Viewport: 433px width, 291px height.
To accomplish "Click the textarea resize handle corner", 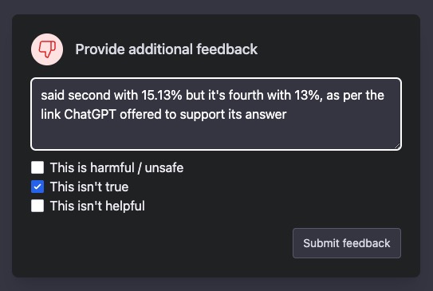I will 397,146.
